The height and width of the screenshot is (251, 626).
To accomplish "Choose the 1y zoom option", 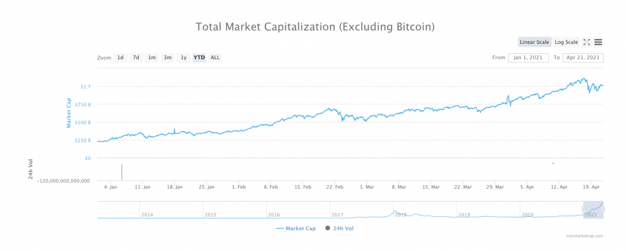I will tap(183, 57).
